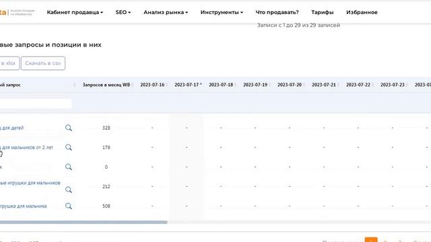Open the Кабинет продавца dropdown menu

point(75,12)
